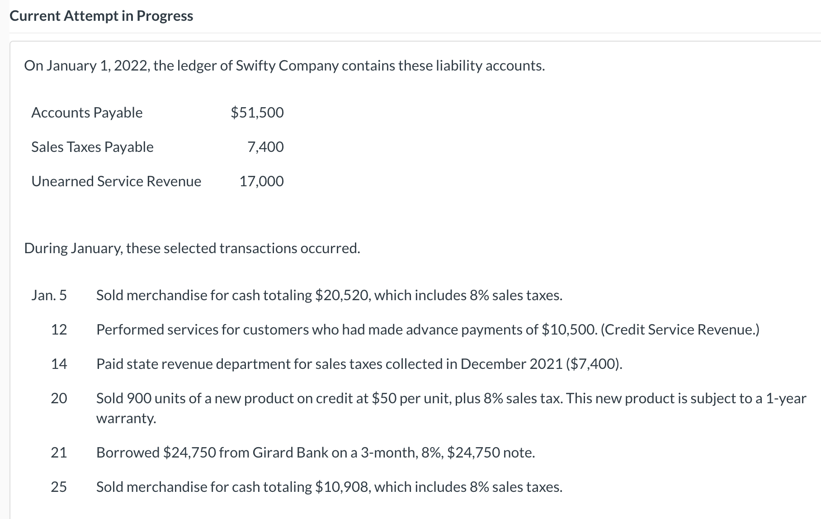Select the performed services $10,500 transaction text
This screenshot has width=821, height=519.
coord(428,330)
